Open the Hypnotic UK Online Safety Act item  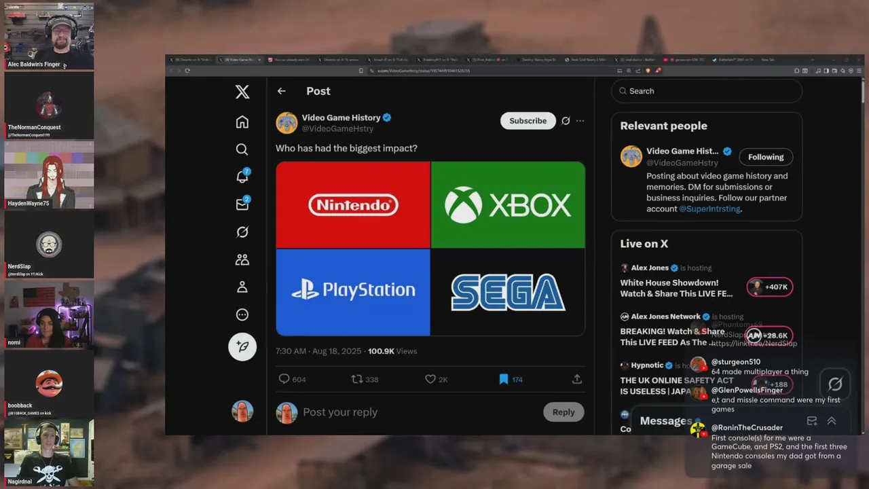pyautogui.click(x=677, y=386)
